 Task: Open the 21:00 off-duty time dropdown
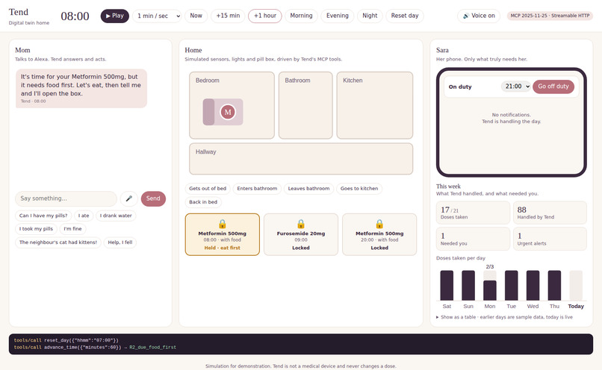click(515, 87)
